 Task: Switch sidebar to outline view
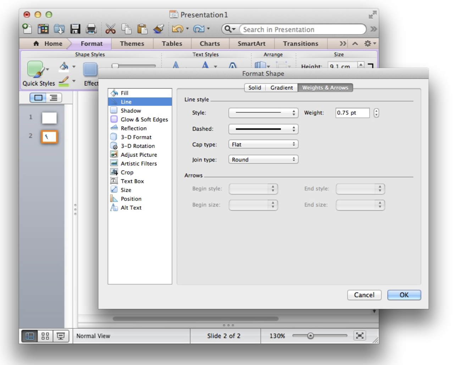[x=54, y=98]
